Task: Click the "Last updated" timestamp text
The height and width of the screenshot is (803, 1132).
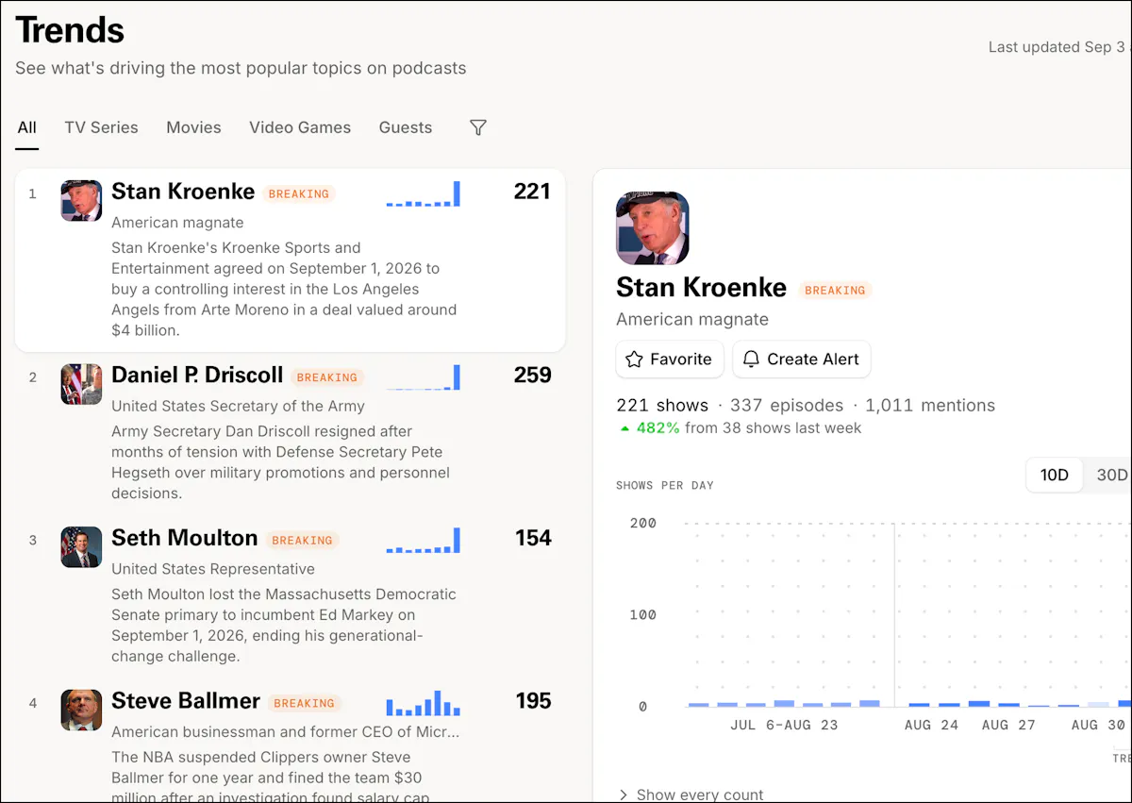Action: tap(1058, 47)
